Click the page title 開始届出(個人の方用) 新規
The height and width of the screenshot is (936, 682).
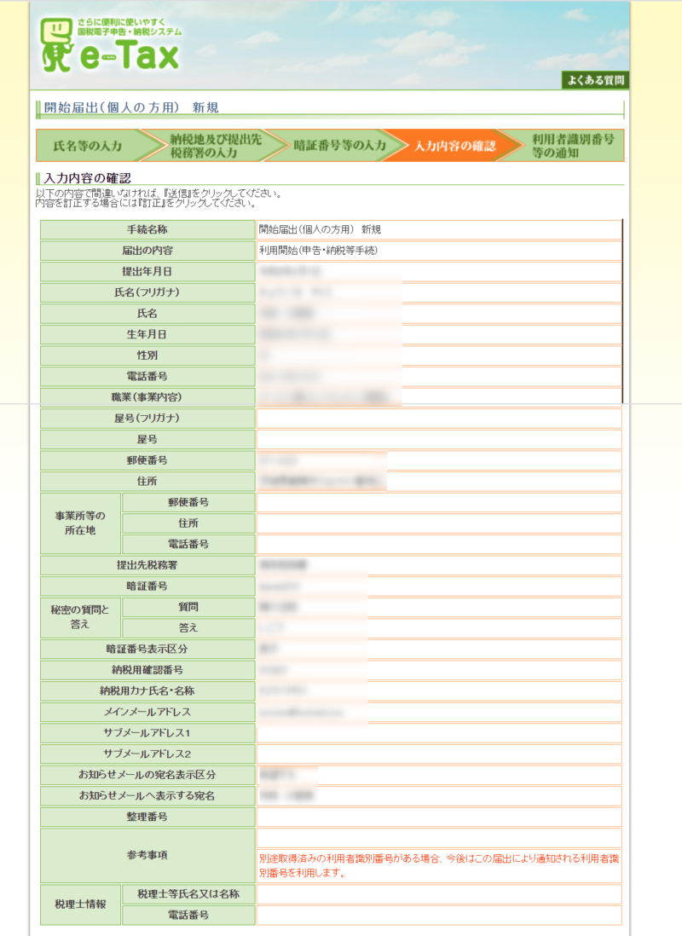coord(131,107)
